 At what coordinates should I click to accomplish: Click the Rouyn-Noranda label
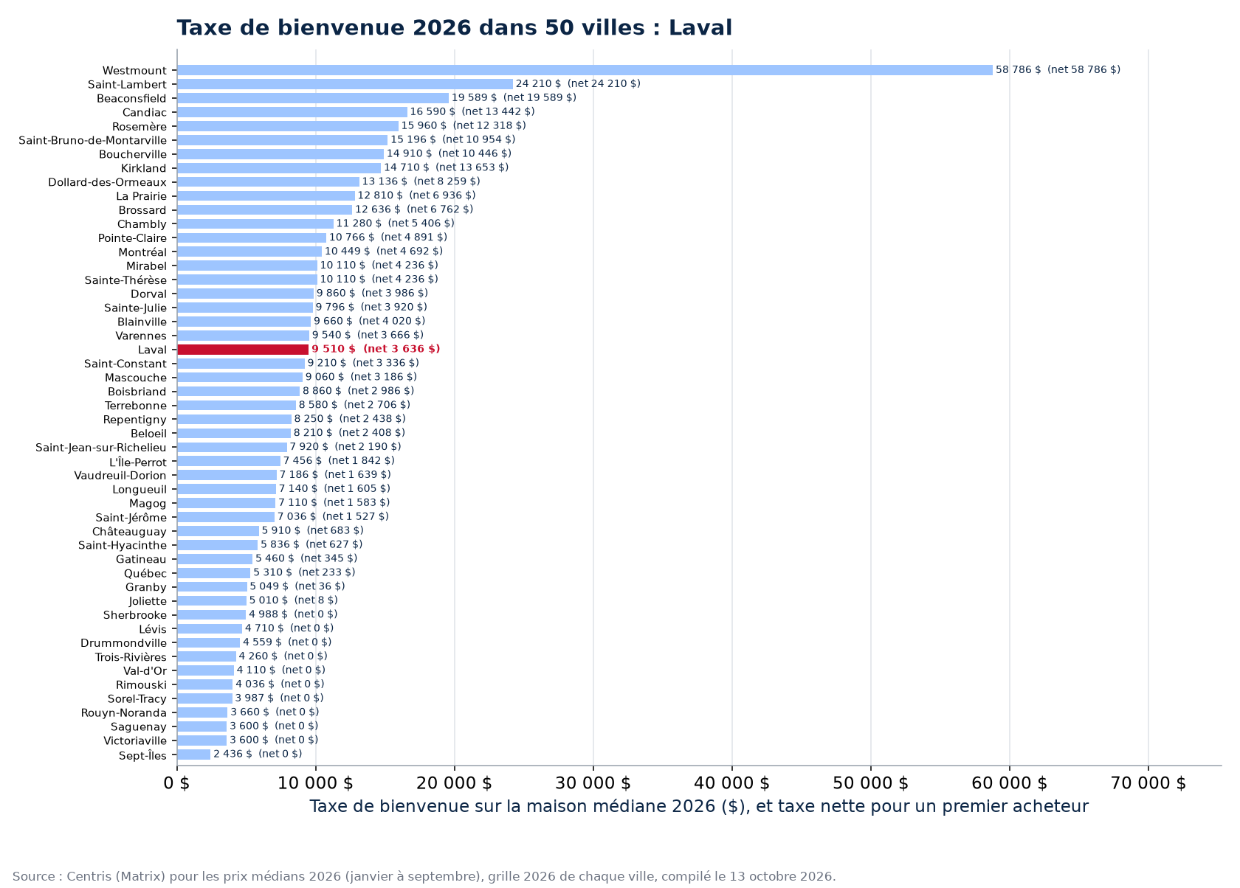click(124, 713)
